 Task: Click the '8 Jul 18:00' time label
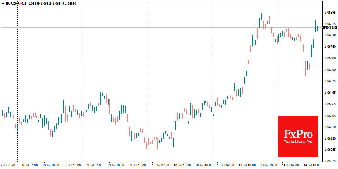pyautogui.click(x=73, y=166)
